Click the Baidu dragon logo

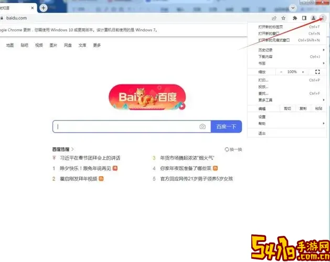[147, 97]
